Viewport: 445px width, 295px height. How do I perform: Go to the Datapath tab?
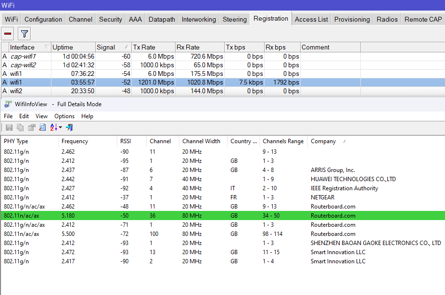[x=162, y=19]
